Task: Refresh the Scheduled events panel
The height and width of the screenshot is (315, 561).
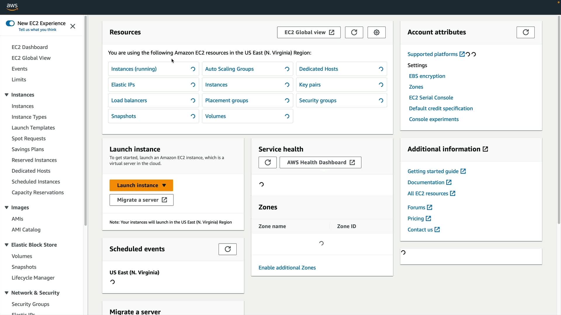Action: (x=227, y=249)
